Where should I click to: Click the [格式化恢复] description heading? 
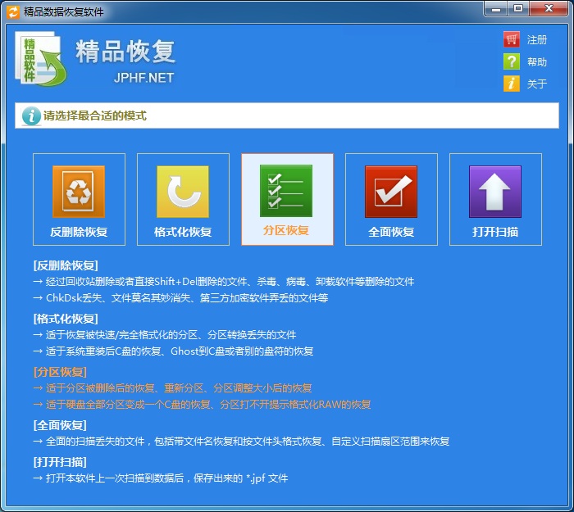pyautogui.click(x=66, y=319)
